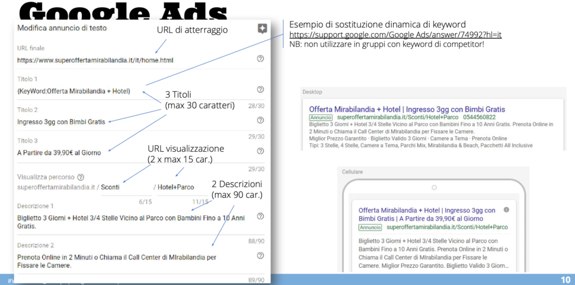The width and height of the screenshot is (575, 285).
Task: Click the Descrizione 1 field label
Action: click(x=35, y=206)
